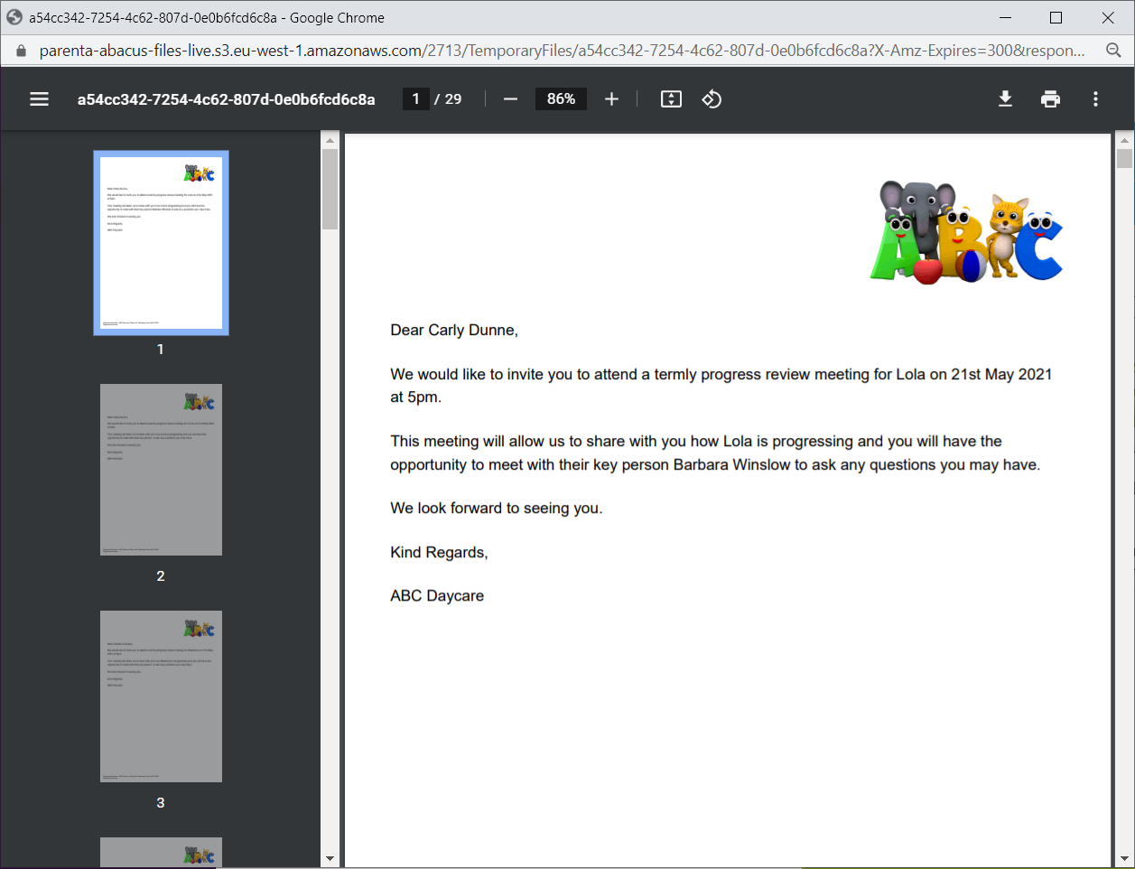The width and height of the screenshot is (1135, 869).
Task: Minimize the Chrome window
Action: coord(1005,17)
